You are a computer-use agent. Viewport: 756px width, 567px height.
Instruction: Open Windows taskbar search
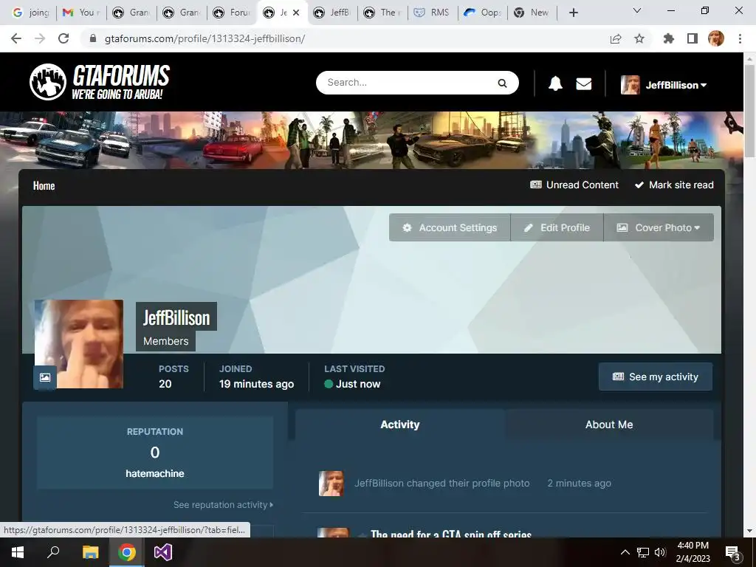click(x=53, y=552)
